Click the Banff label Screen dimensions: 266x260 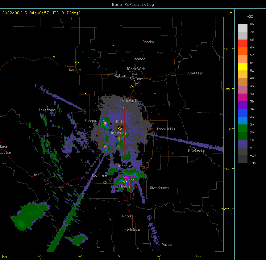38,175
